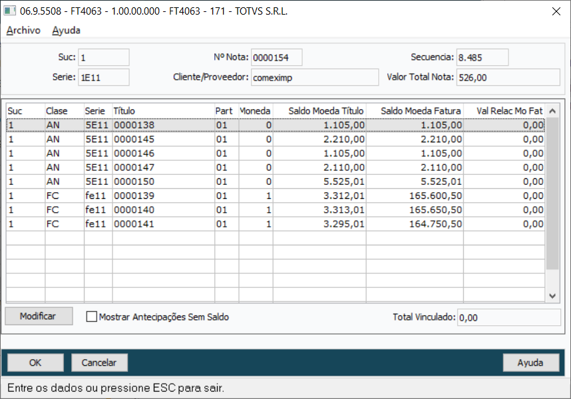This screenshot has height=399, width=571.
Task: Click the 2.210,00 Saldo Moeda Fatura cell
Action: coord(415,139)
